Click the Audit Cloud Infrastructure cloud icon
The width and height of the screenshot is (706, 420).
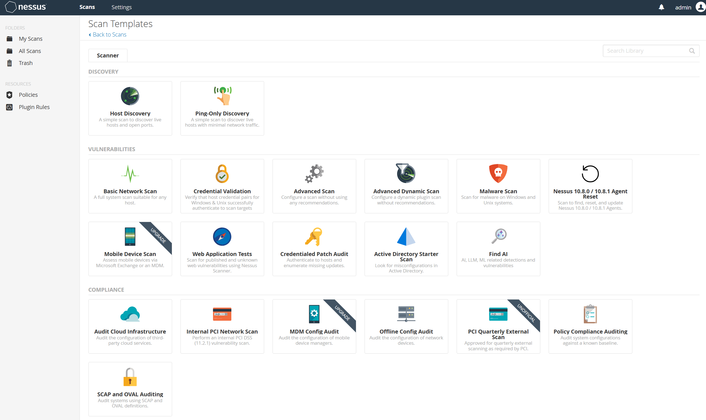(130, 314)
